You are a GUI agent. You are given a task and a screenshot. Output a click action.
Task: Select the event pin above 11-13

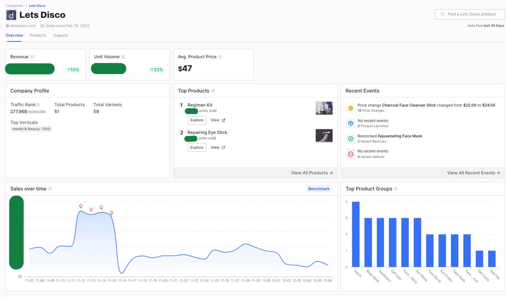91,210
